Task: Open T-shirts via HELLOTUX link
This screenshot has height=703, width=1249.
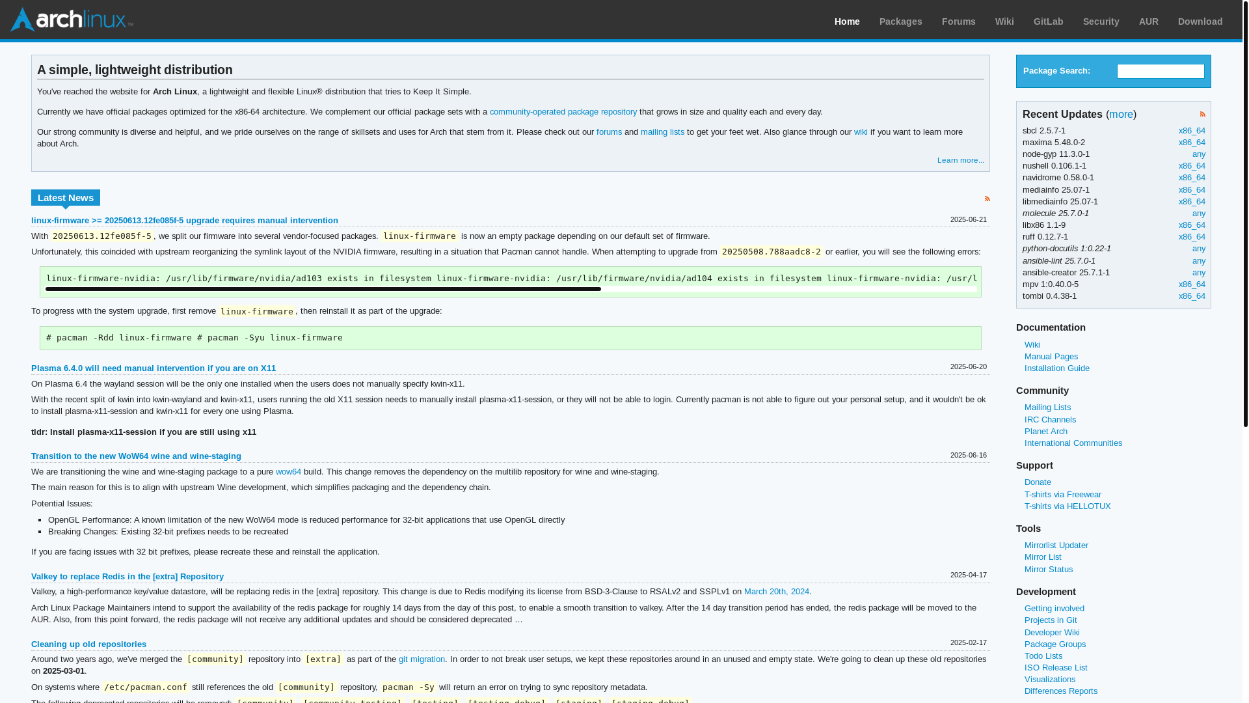Action: tap(1067, 506)
